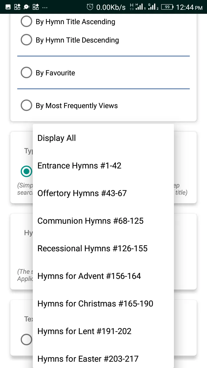Tap the image notification icon in status bar

point(8,7)
